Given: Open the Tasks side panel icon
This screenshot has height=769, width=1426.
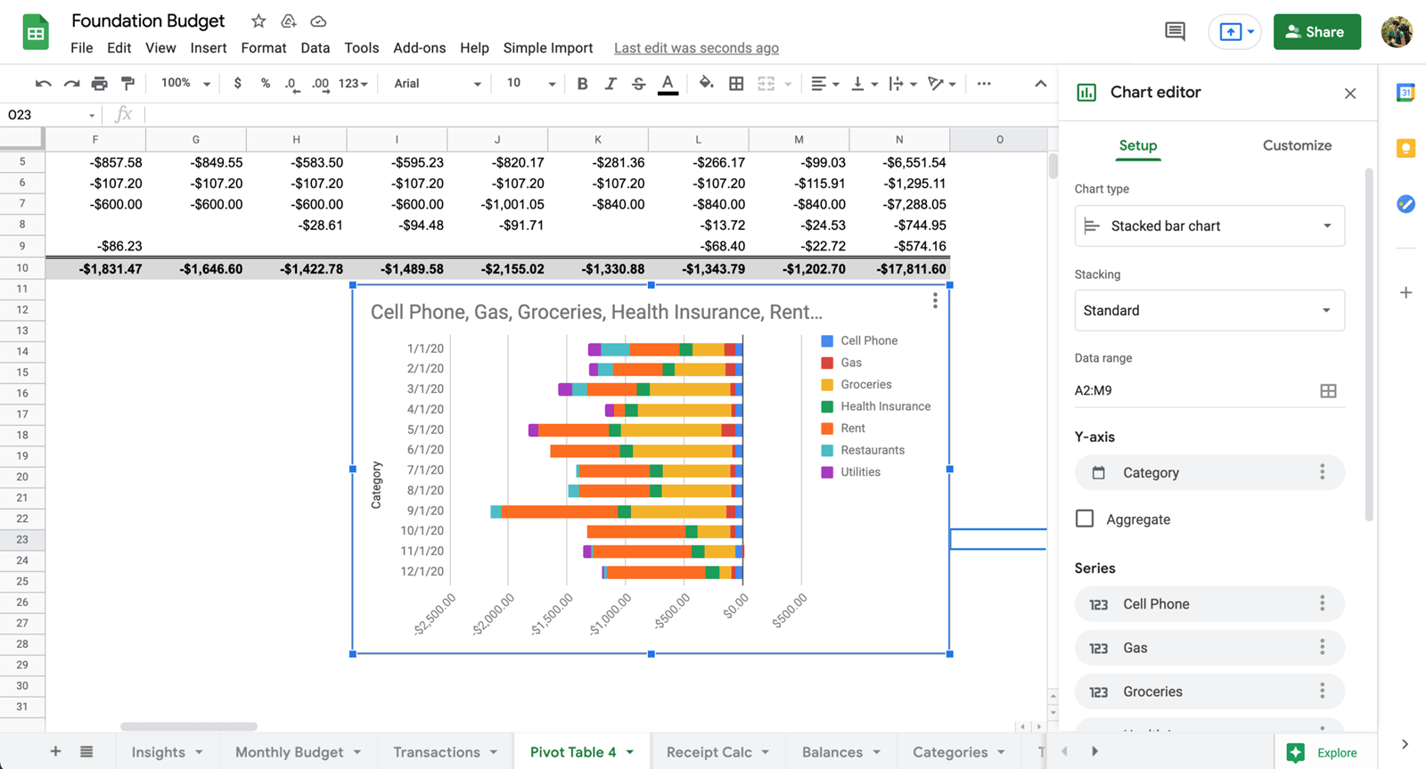Looking at the screenshot, I should click(x=1406, y=204).
